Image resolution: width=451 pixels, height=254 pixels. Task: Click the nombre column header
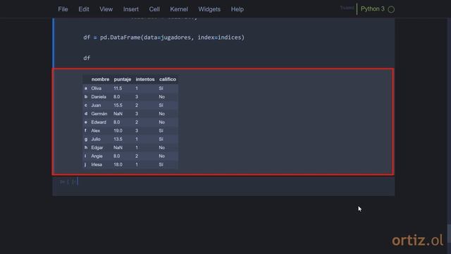pos(100,79)
